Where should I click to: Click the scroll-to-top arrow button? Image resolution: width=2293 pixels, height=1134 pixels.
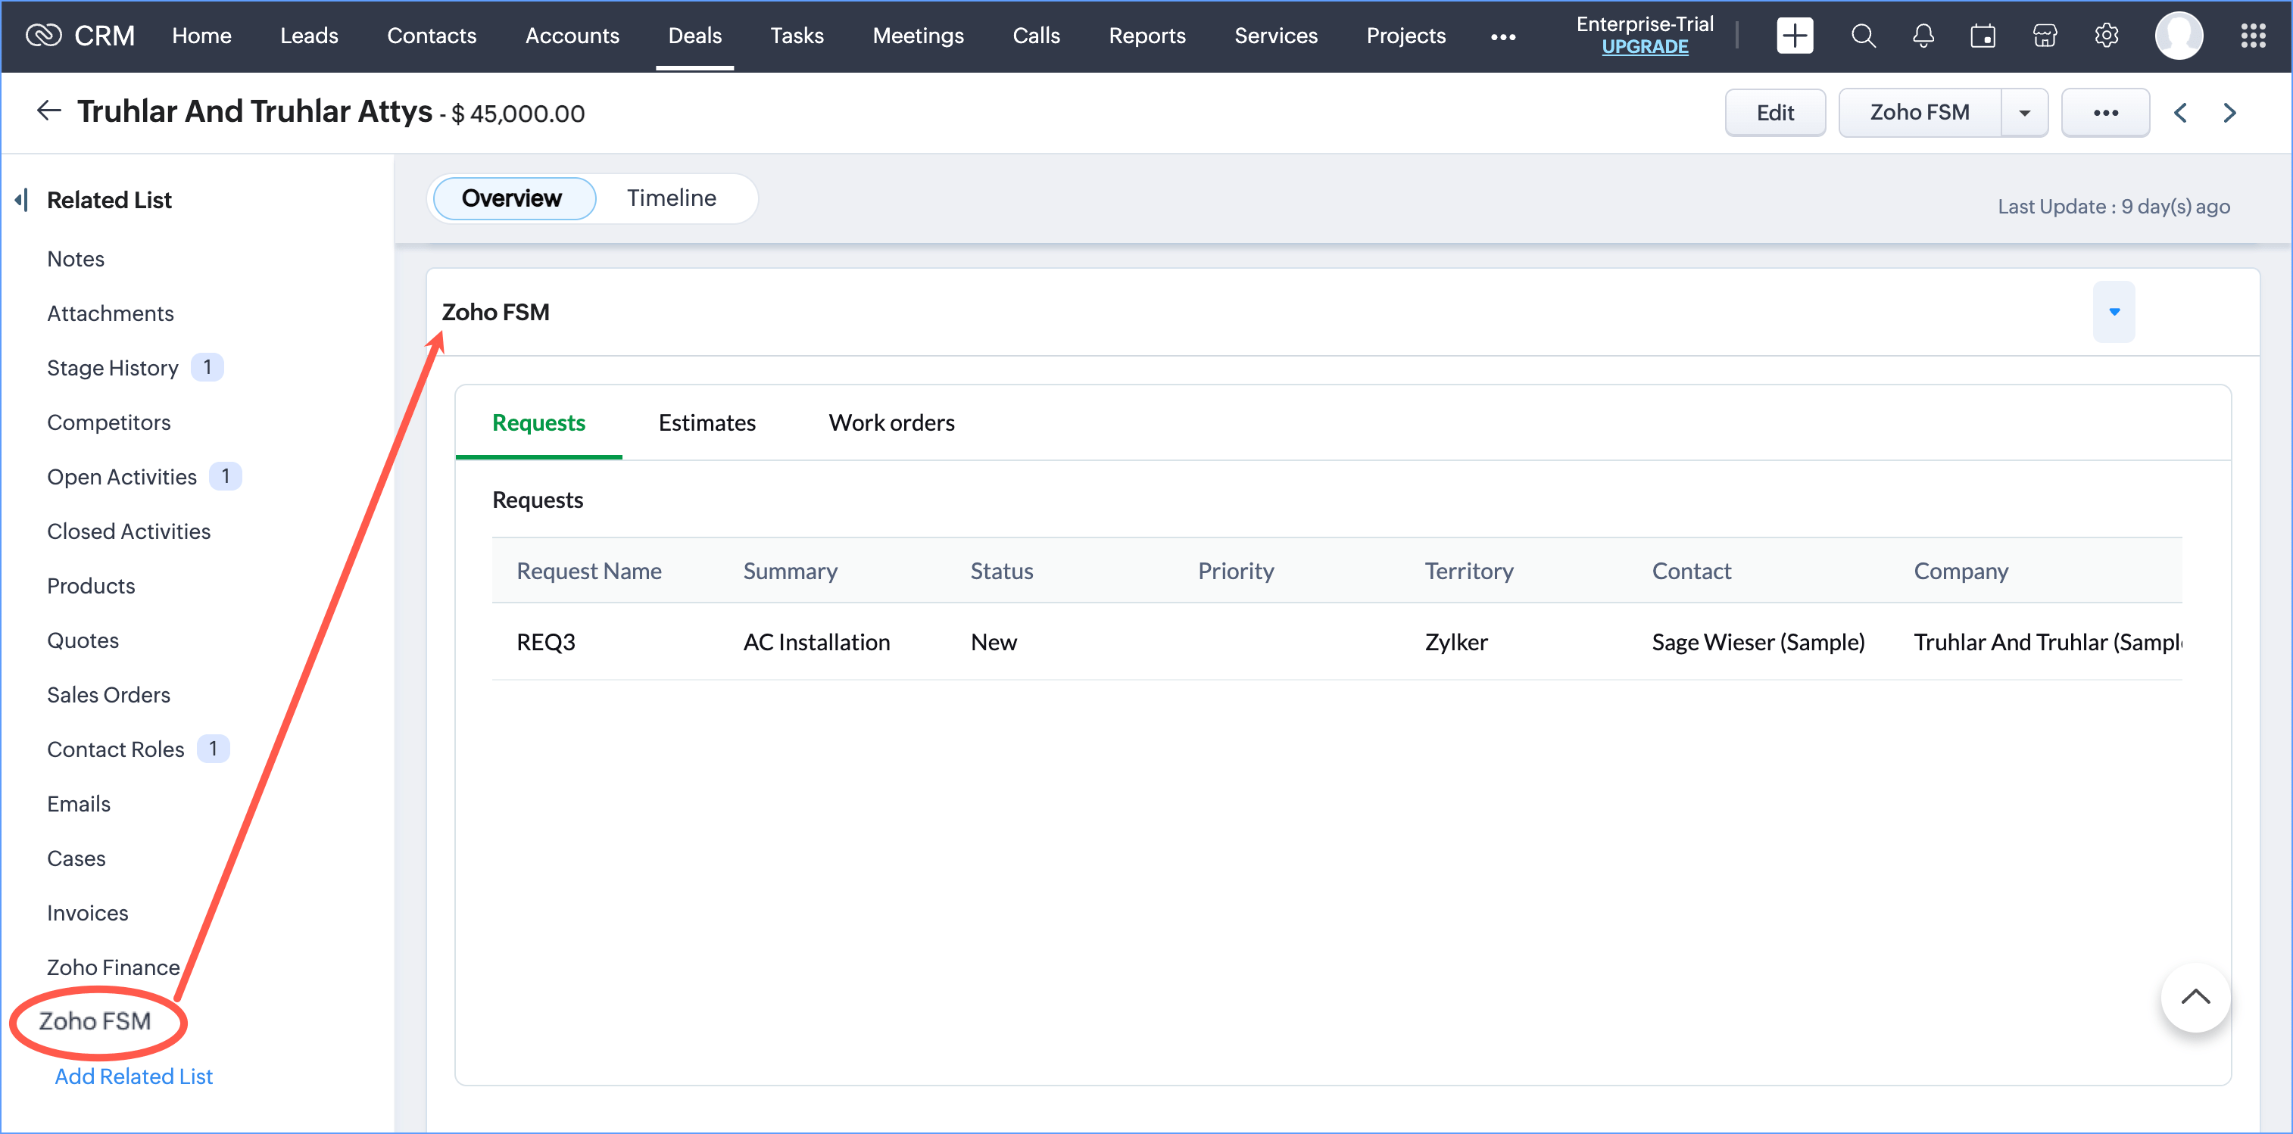click(x=2195, y=997)
